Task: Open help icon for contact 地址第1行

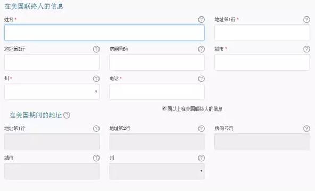Action: coord(306,20)
